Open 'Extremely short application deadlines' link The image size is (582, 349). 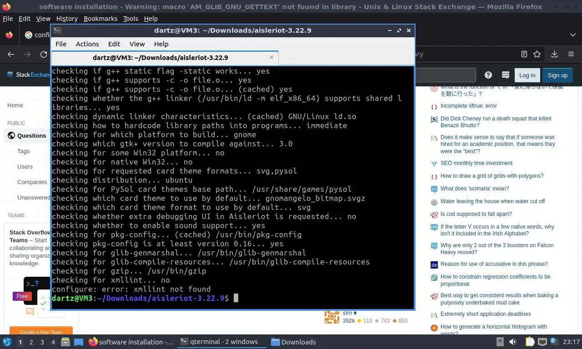(486, 314)
